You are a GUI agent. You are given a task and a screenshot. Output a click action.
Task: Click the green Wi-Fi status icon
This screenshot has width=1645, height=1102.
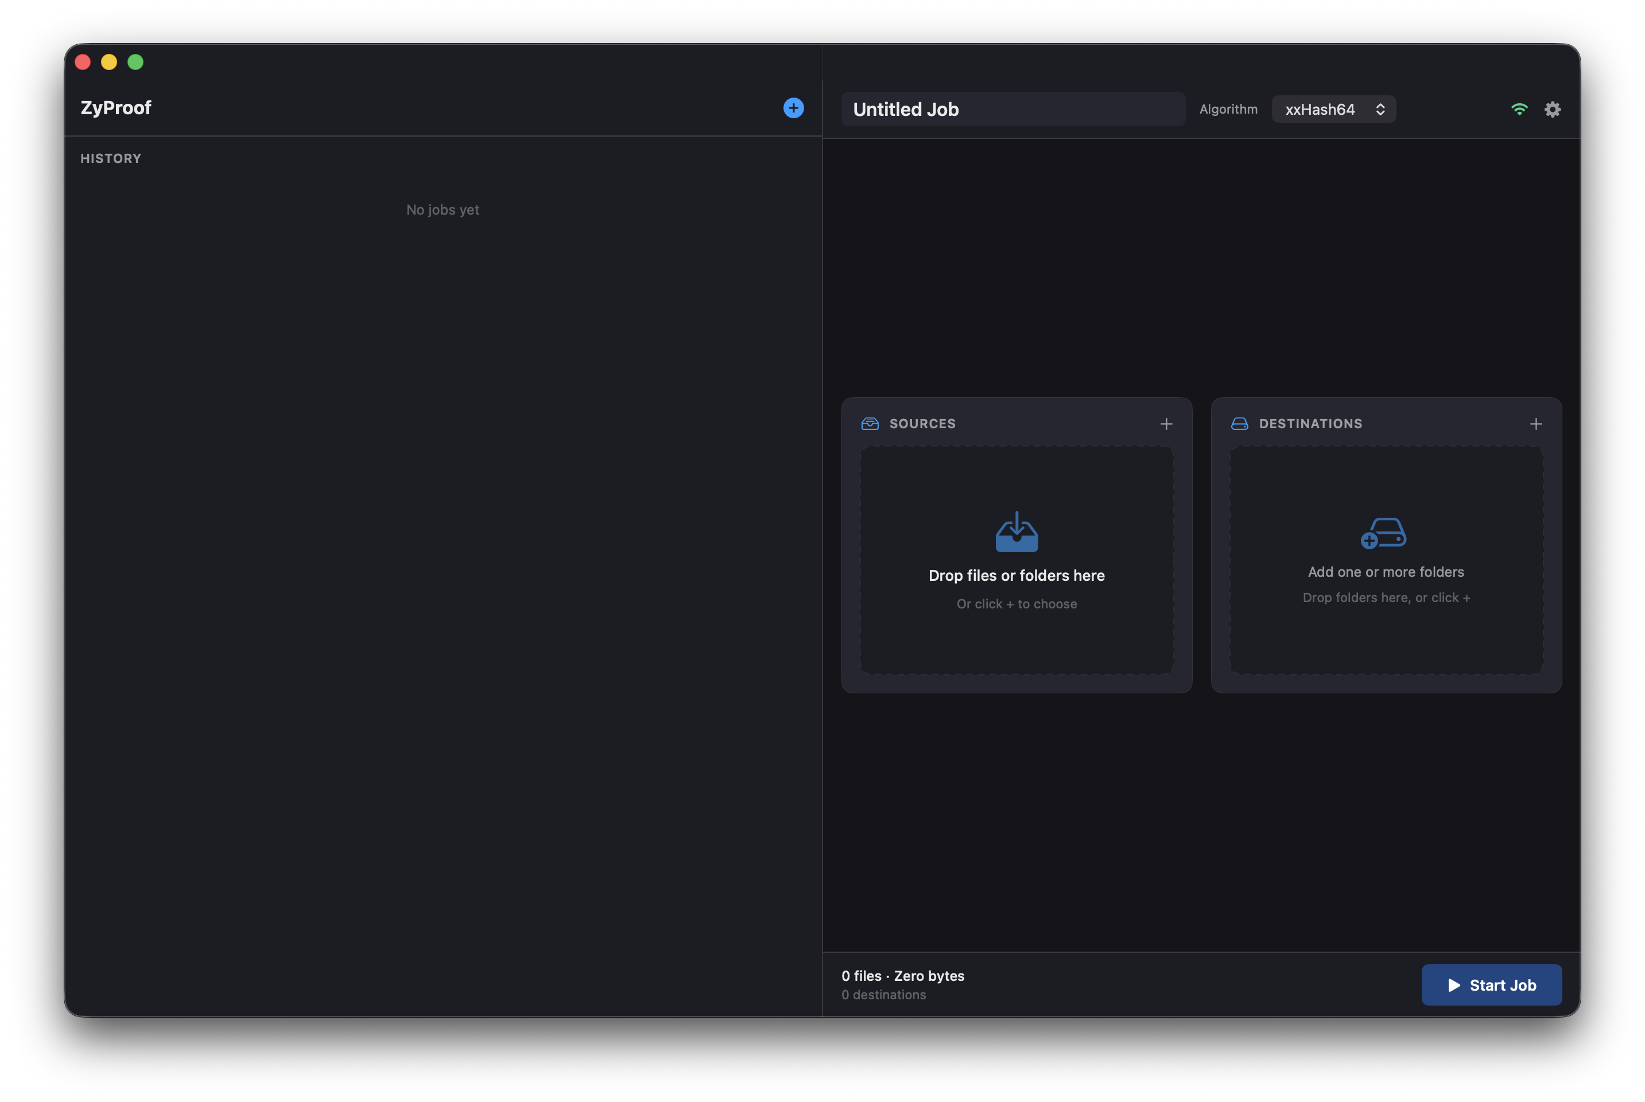tap(1519, 109)
